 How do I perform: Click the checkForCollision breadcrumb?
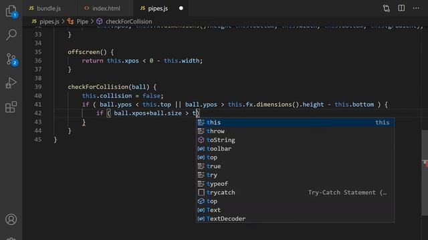pyautogui.click(x=129, y=21)
